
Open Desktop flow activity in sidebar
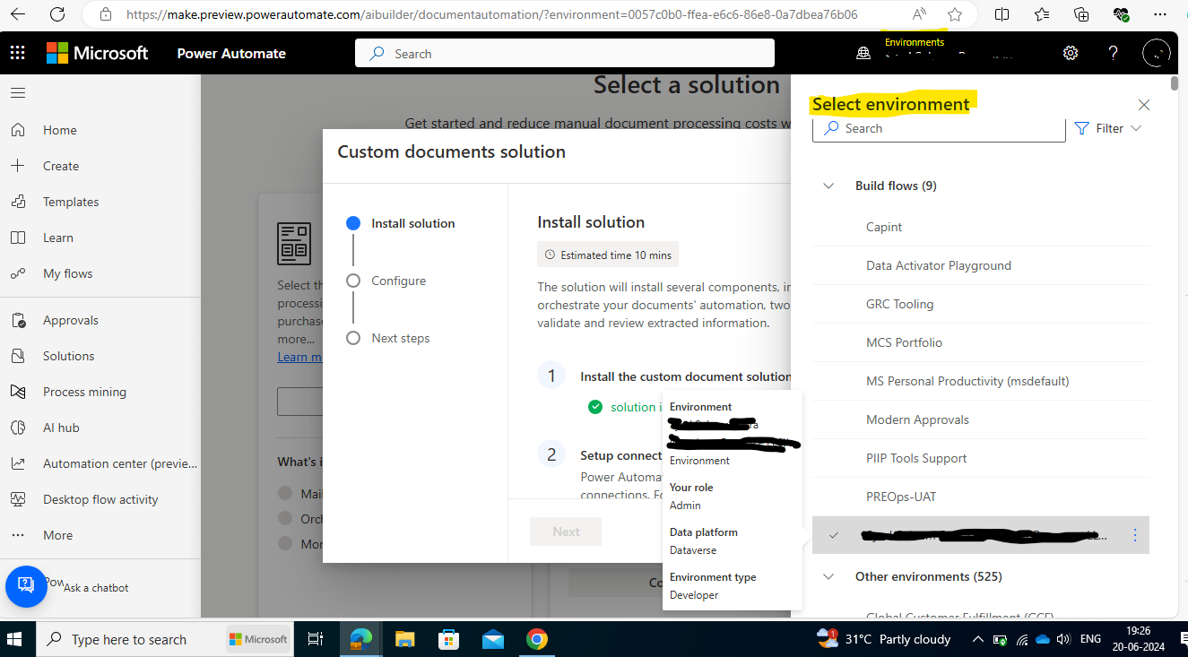pyautogui.click(x=100, y=499)
